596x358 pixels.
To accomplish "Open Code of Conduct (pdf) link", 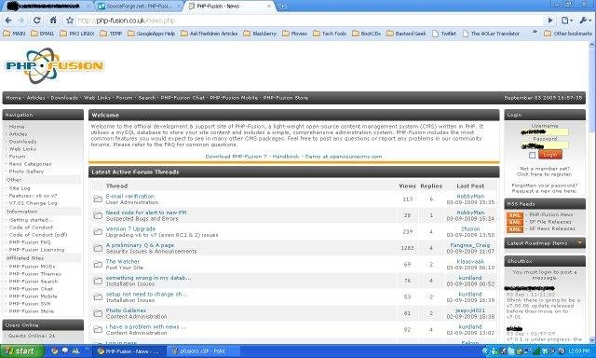I will [38, 235].
